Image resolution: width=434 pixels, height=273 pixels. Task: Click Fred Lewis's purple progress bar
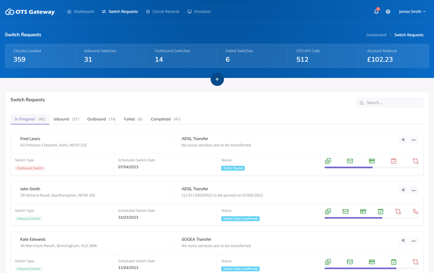348,167
